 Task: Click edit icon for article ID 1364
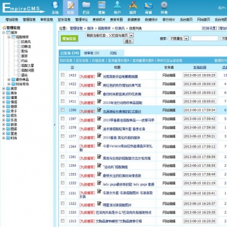[99, 145]
